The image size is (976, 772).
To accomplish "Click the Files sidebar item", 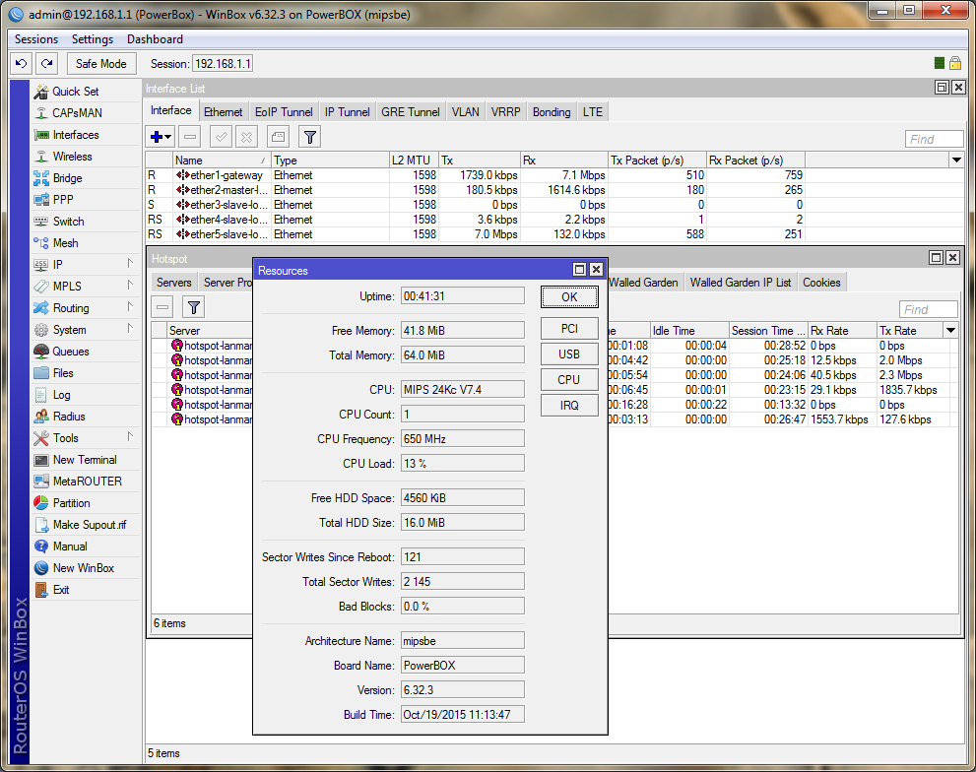I will click(63, 373).
